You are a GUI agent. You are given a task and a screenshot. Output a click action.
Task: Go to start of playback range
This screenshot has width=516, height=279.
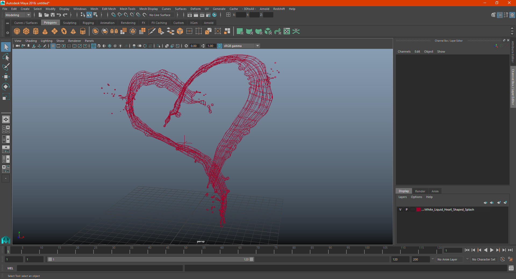(467, 250)
